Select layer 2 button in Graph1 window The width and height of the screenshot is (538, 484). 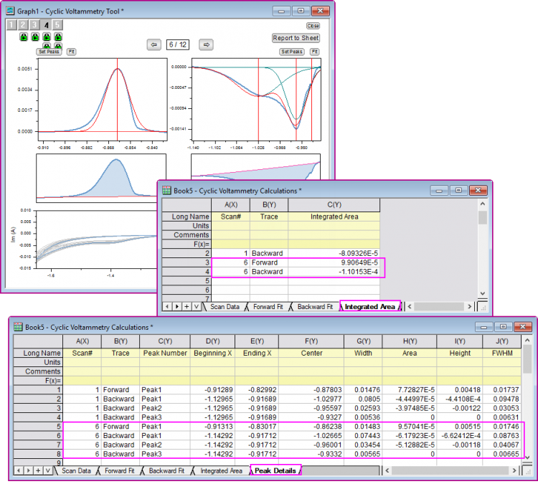coord(23,24)
